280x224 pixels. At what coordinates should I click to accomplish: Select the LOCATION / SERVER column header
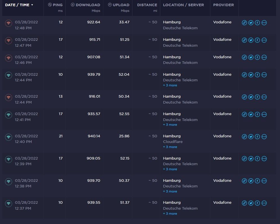(183, 5)
